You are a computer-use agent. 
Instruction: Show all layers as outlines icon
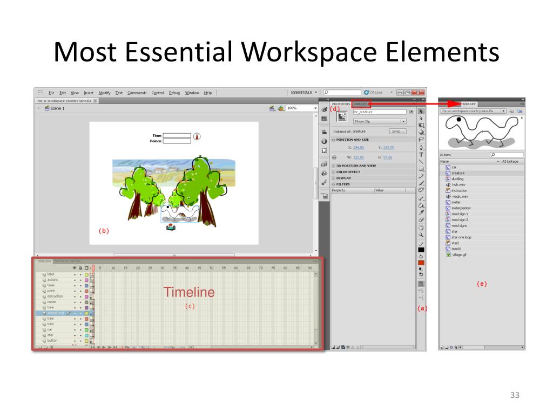click(x=86, y=268)
